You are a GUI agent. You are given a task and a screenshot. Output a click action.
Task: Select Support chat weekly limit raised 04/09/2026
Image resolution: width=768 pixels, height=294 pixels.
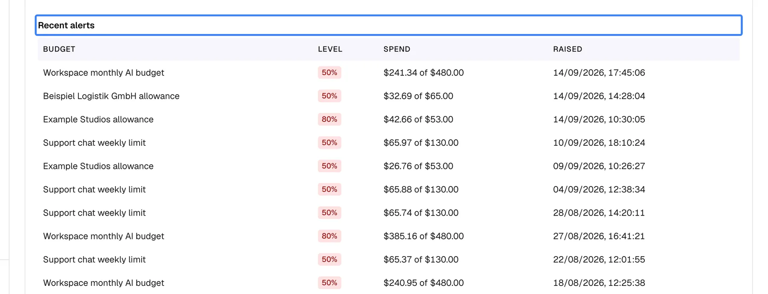pyautogui.click(x=388, y=189)
